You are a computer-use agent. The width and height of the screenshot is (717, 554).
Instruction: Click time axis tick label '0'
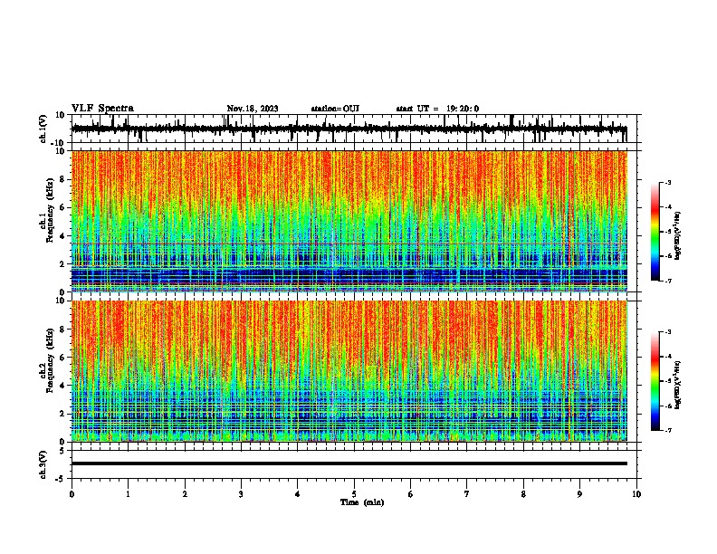(72, 494)
